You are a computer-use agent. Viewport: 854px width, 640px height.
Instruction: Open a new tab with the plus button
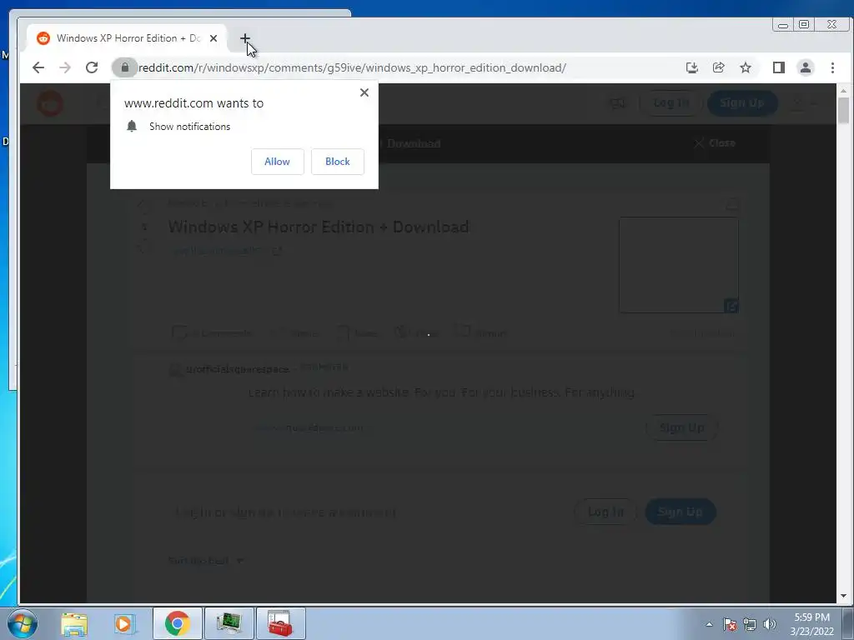tap(244, 38)
